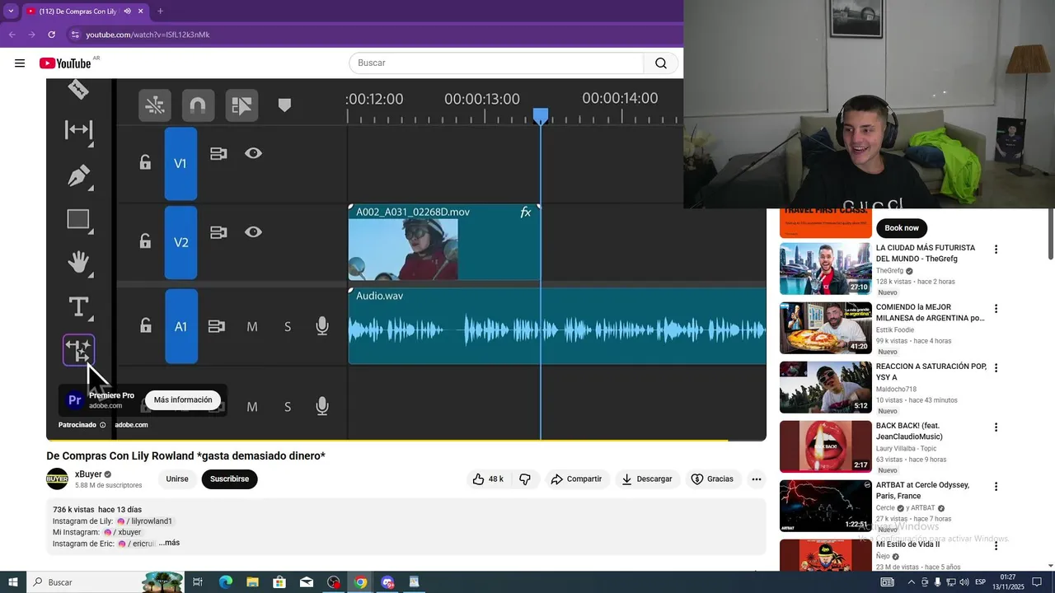This screenshot has width=1055, height=593.
Task: Click the Suscribirse button
Action: pyautogui.click(x=229, y=479)
